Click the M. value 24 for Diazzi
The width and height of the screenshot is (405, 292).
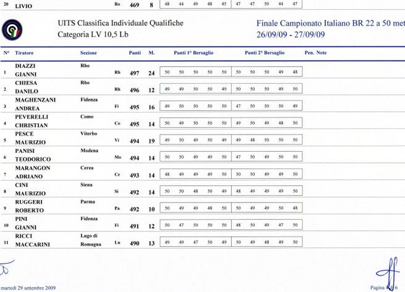tap(151, 73)
